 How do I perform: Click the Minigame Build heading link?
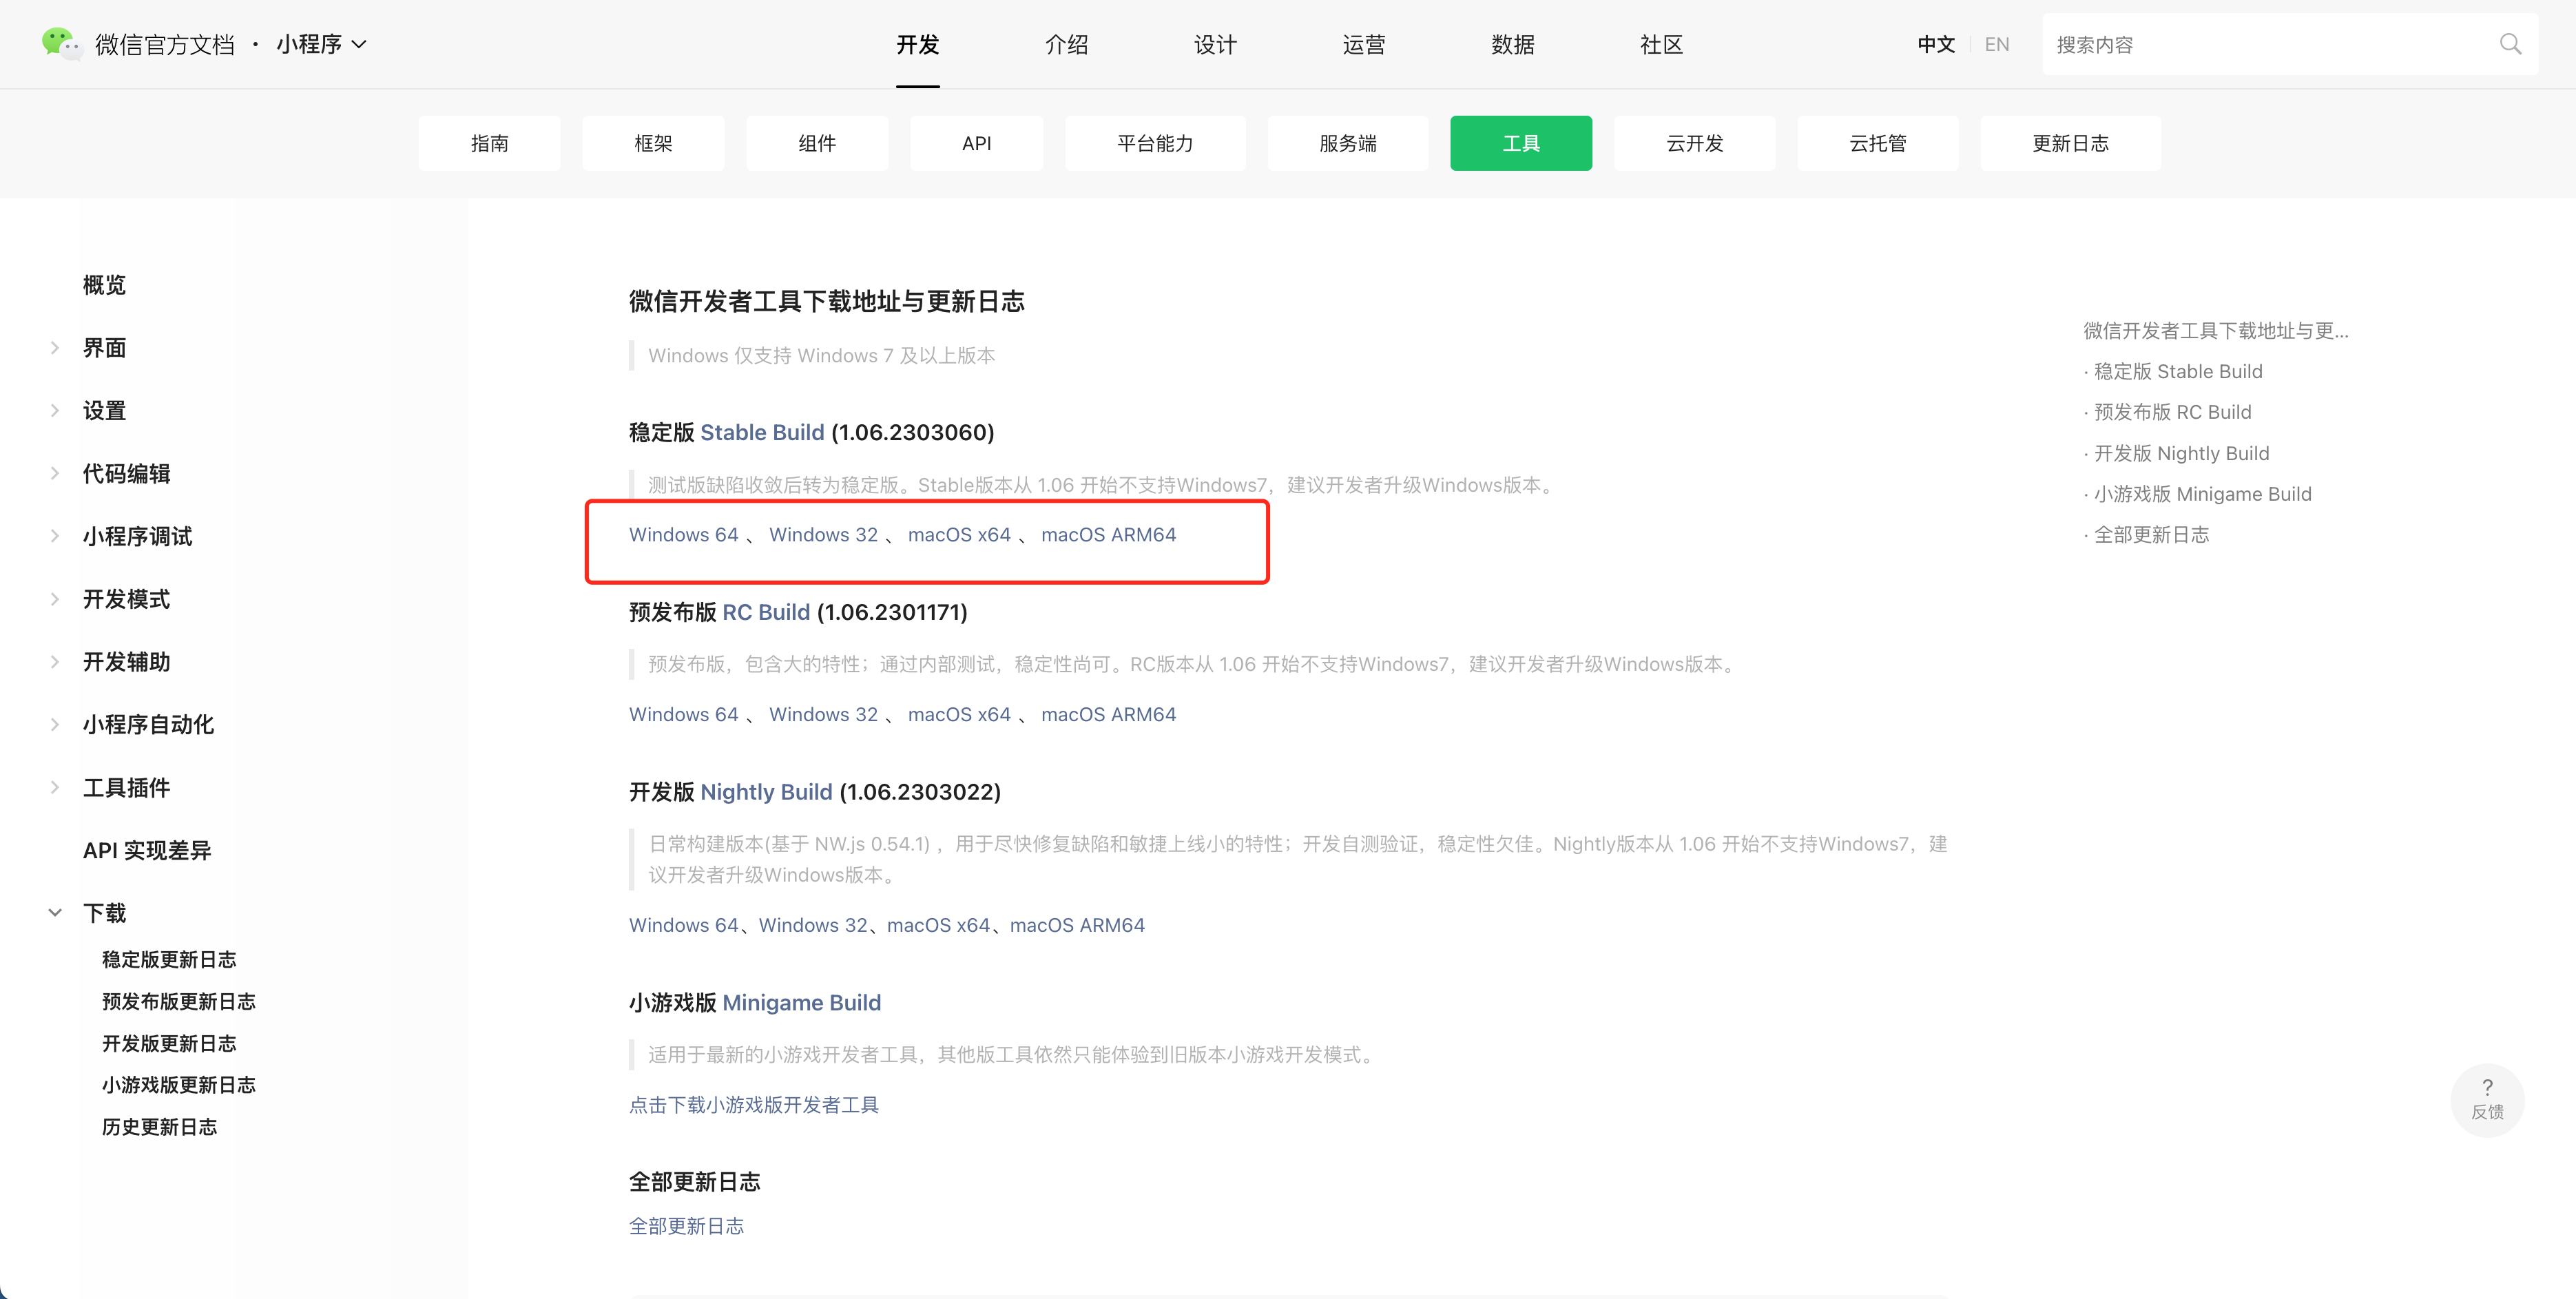[x=801, y=1003]
